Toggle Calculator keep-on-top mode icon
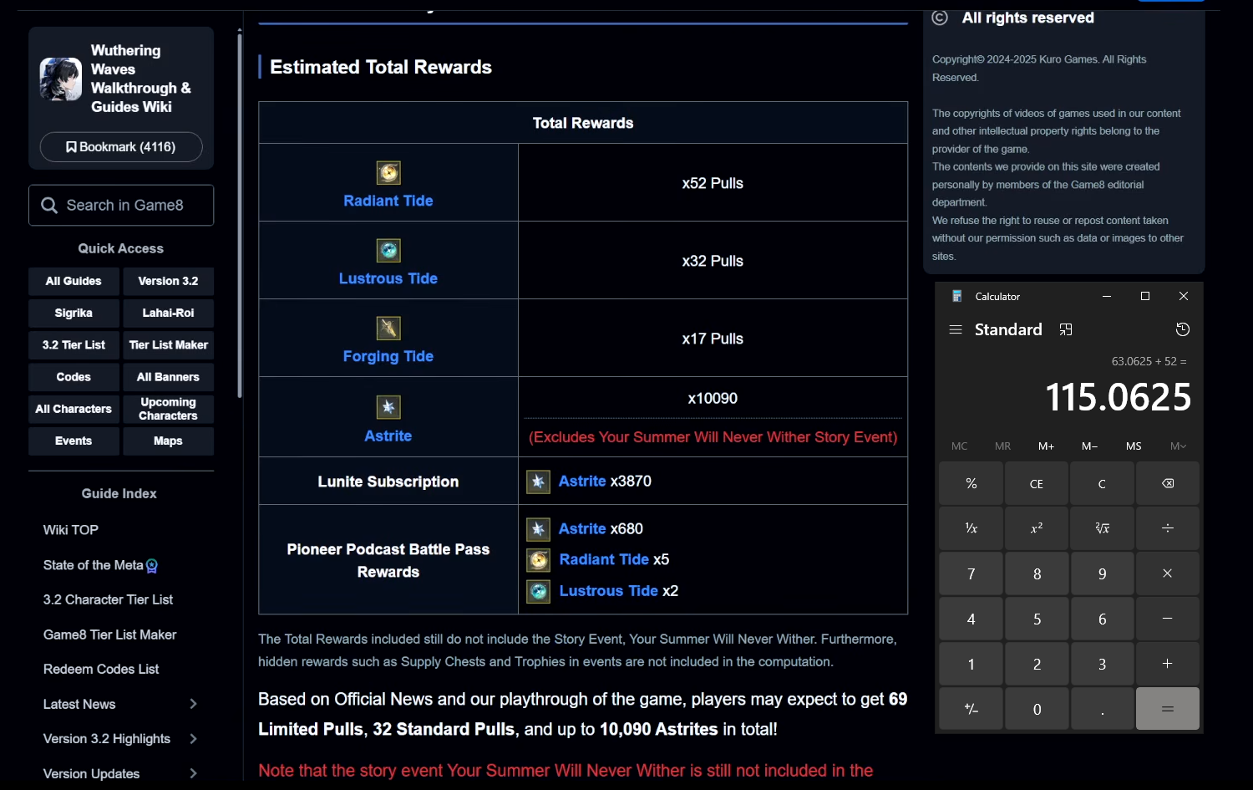This screenshot has width=1253, height=790. point(1066,329)
